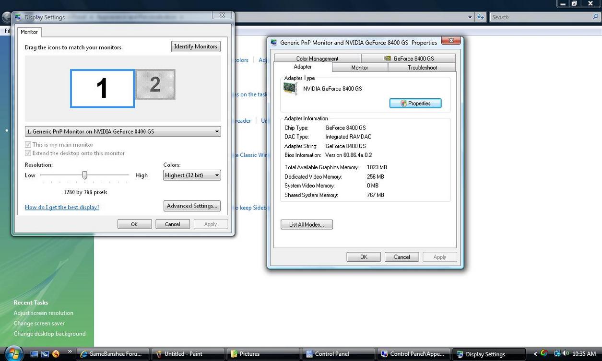Screen dimensions: 602x361
Task: Click Adjust screen resolution recent task
Action: (x=44, y=313)
